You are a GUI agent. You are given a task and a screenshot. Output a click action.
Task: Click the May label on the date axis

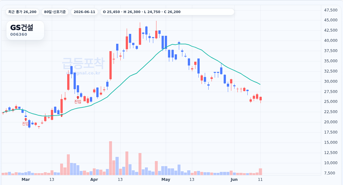click(x=166, y=180)
